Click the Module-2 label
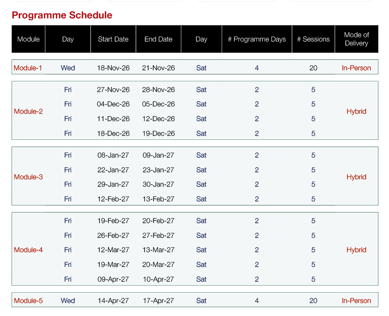This screenshot has height=316, width=389. tap(28, 111)
